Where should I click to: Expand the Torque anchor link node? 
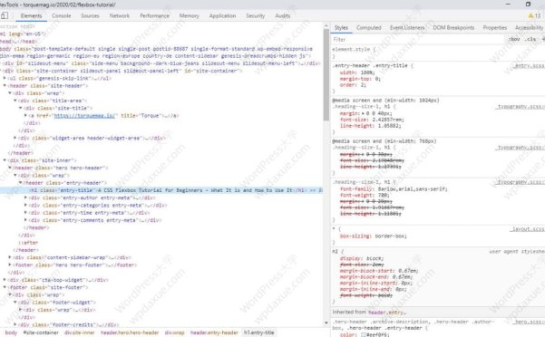point(25,116)
